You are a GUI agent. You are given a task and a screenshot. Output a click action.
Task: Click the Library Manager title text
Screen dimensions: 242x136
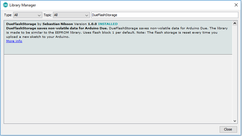point(23,5)
